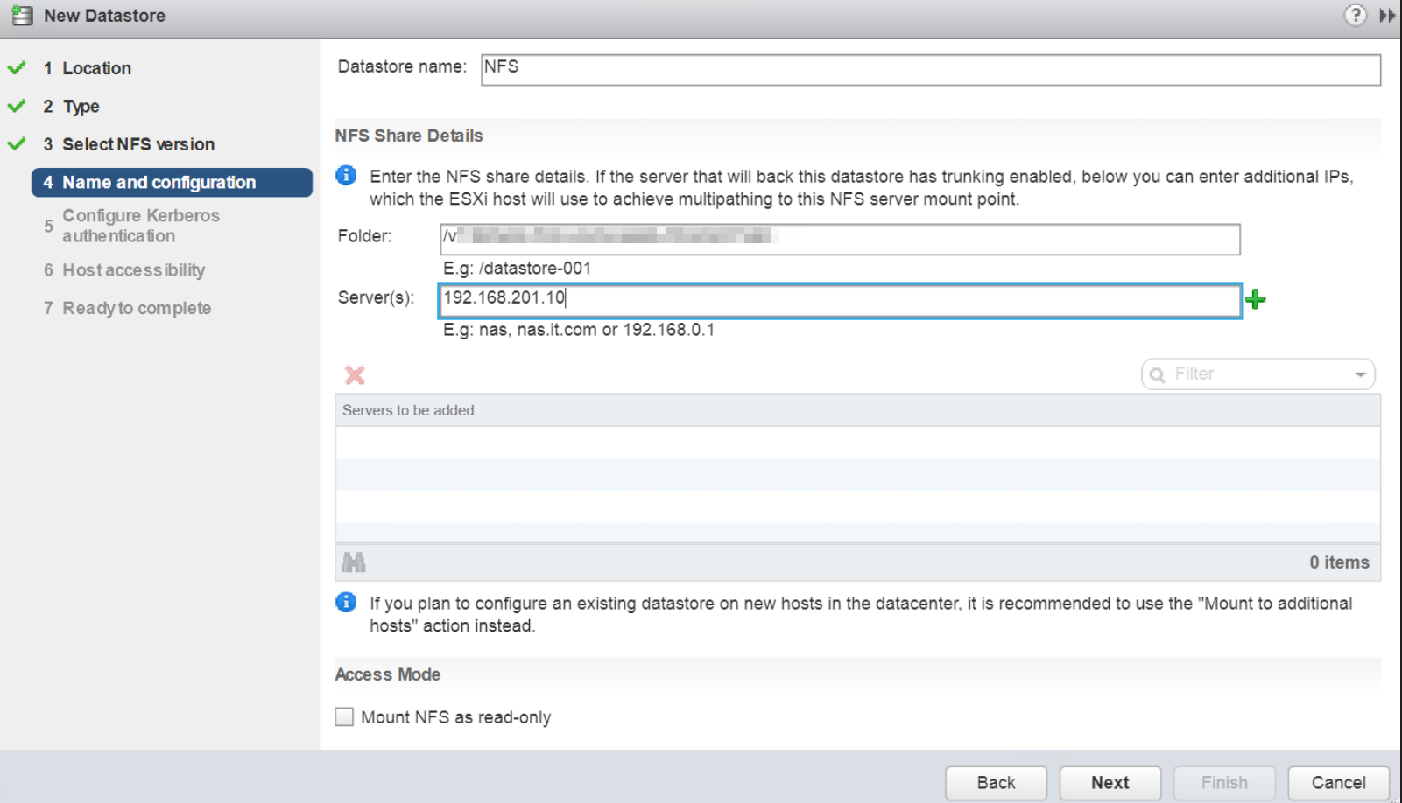Click the Filter text box
The image size is (1402, 803).
tap(1258, 374)
